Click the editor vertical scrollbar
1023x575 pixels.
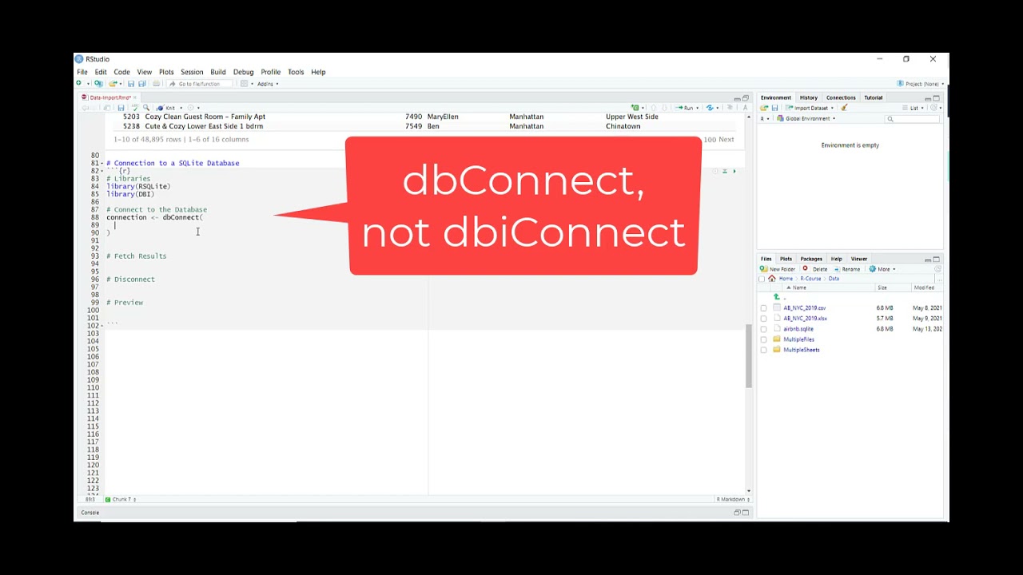pos(749,357)
